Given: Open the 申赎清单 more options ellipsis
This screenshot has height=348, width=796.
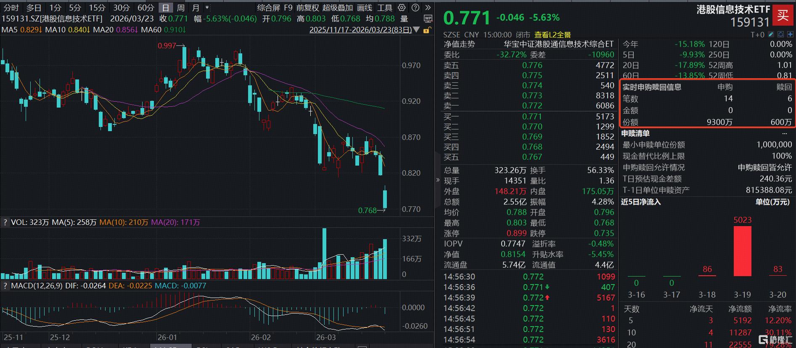Looking at the screenshot, I should [785, 134].
